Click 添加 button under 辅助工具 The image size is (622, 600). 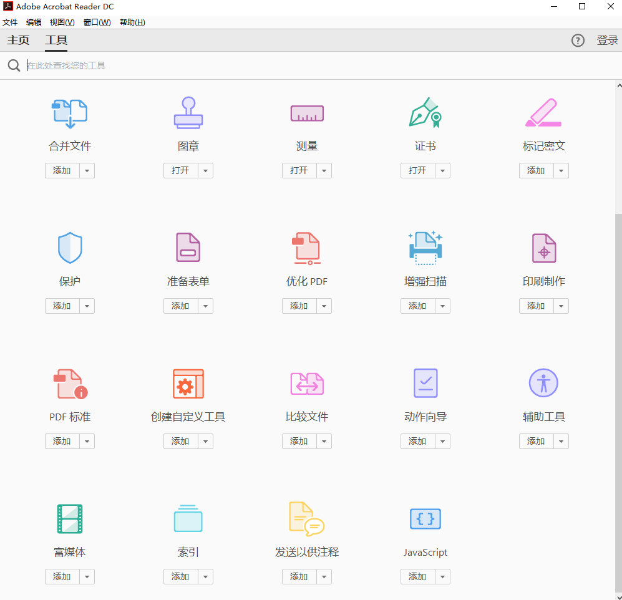(x=536, y=442)
